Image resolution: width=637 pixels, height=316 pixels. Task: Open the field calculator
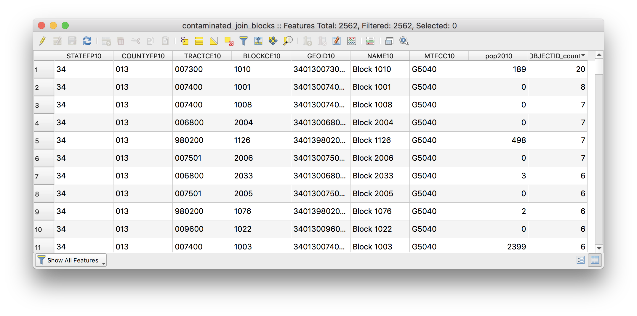[x=351, y=41]
